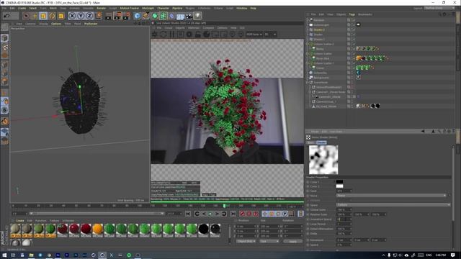Activate the Rotate tool
Image resolution: width=461 pixels, height=259 pixels.
click(52, 16)
